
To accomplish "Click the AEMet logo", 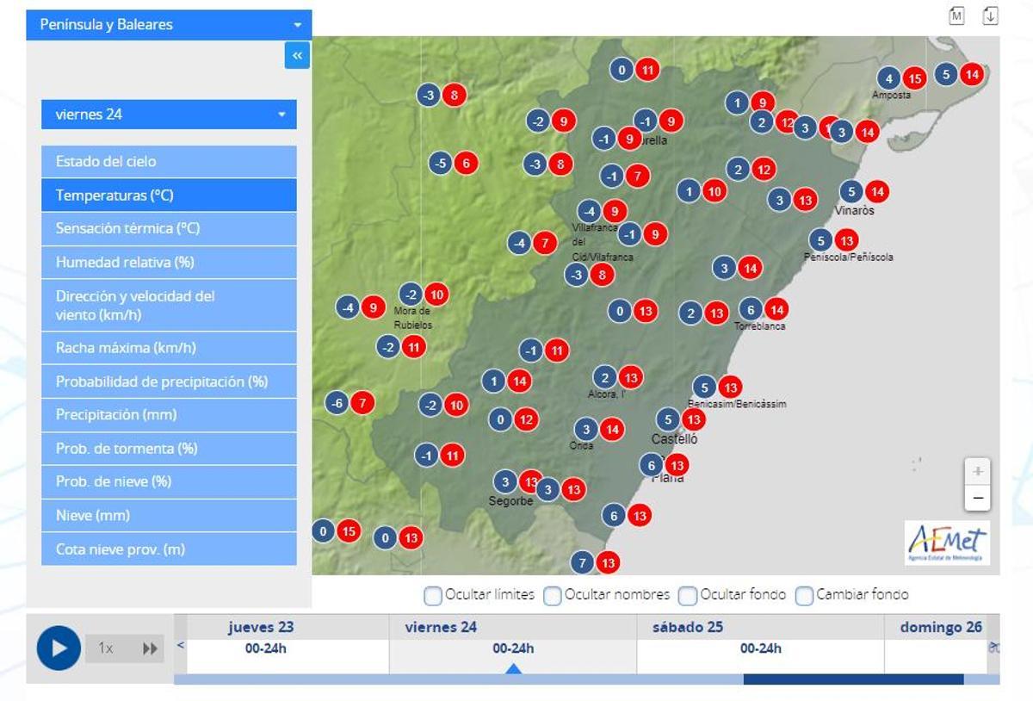I will pos(947,543).
